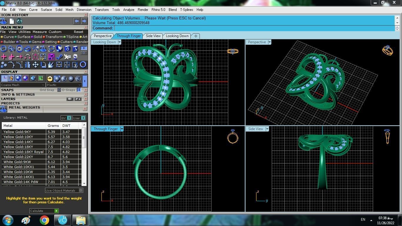The width and height of the screenshot is (402, 226).
Task: Click the ring icon in Perspective viewport corner
Action: click(387, 50)
